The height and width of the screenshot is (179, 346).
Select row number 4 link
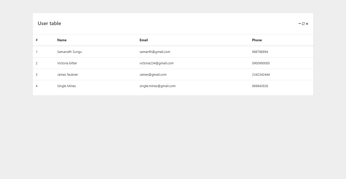[36, 86]
